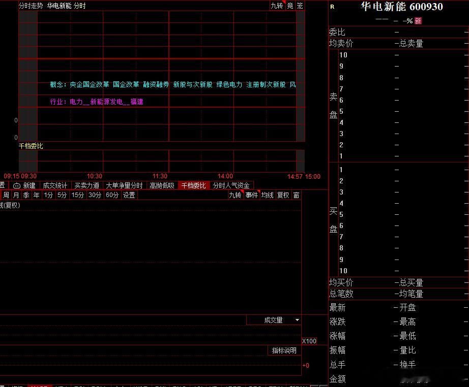Click the 委比 row label
The width and height of the screenshot is (469, 387).
337,32
